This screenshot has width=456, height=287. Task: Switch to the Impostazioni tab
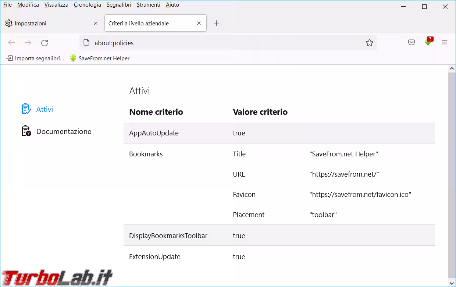(44, 23)
